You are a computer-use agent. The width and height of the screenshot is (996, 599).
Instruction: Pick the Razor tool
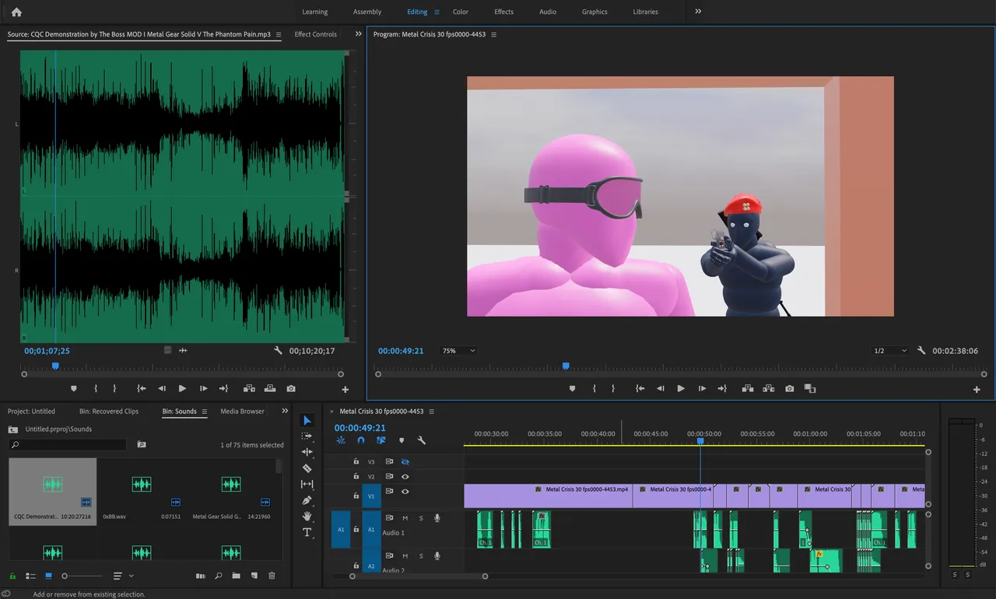pos(307,468)
